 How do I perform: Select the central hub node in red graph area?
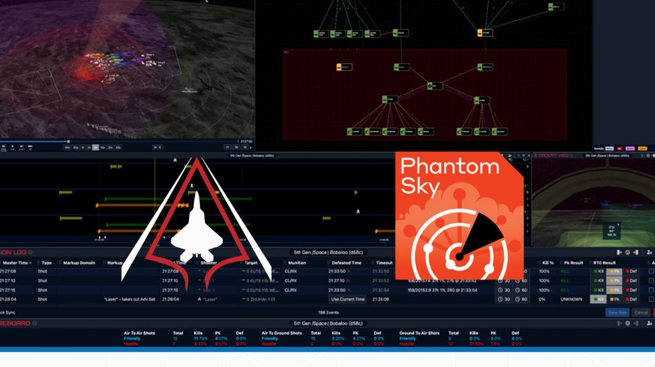click(x=434, y=86)
